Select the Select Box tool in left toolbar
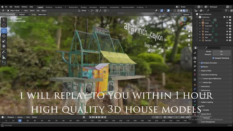 click(4, 20)
